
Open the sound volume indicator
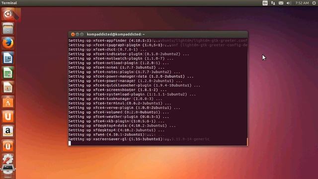tap(288, 3)
